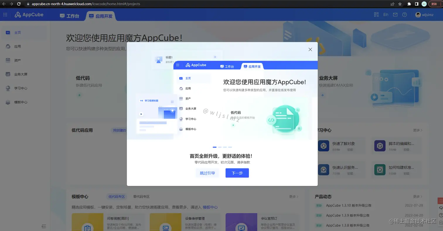The height and width of the screenshot is (231, 443).
Task: Switch language to En
Action: click(x=386, y=15)
